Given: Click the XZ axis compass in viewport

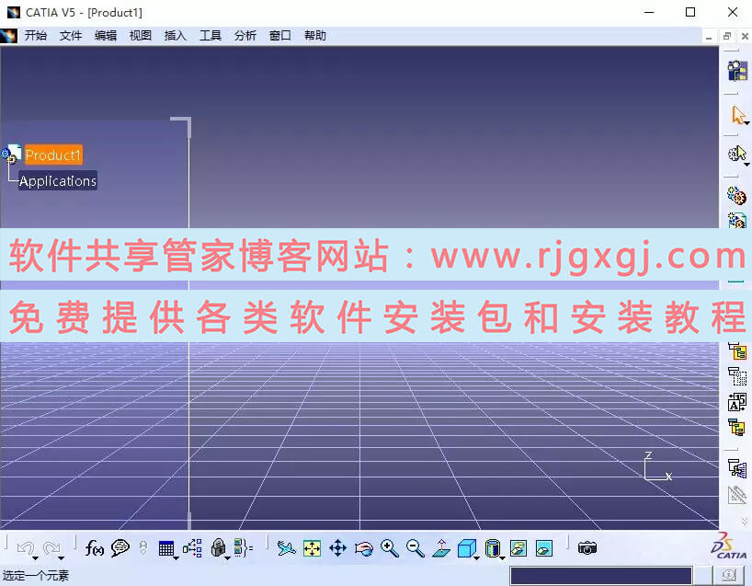Looking at the screenshot, I should tap(658, 466).
